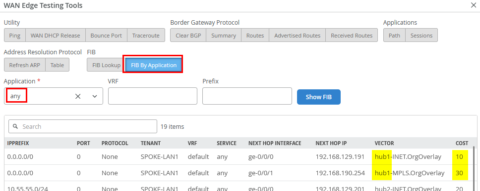The image size is (480, 191).
Task: Show BGP Routes
Action: [255, 36]
